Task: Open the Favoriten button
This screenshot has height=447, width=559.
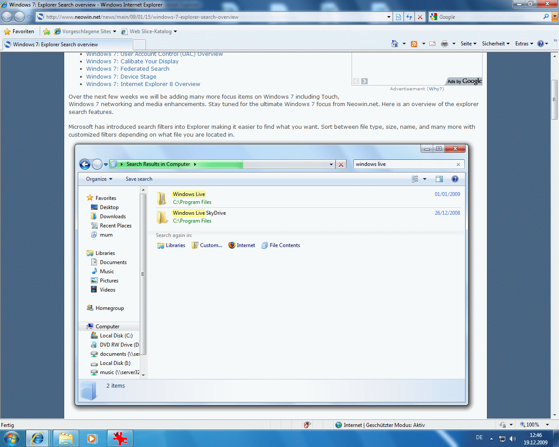Action: point(19,31)
